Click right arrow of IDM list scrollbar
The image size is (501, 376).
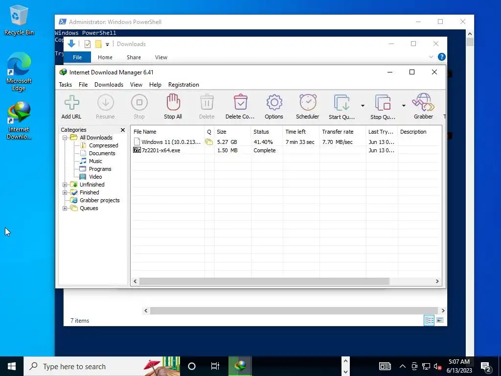click(437, 282)
